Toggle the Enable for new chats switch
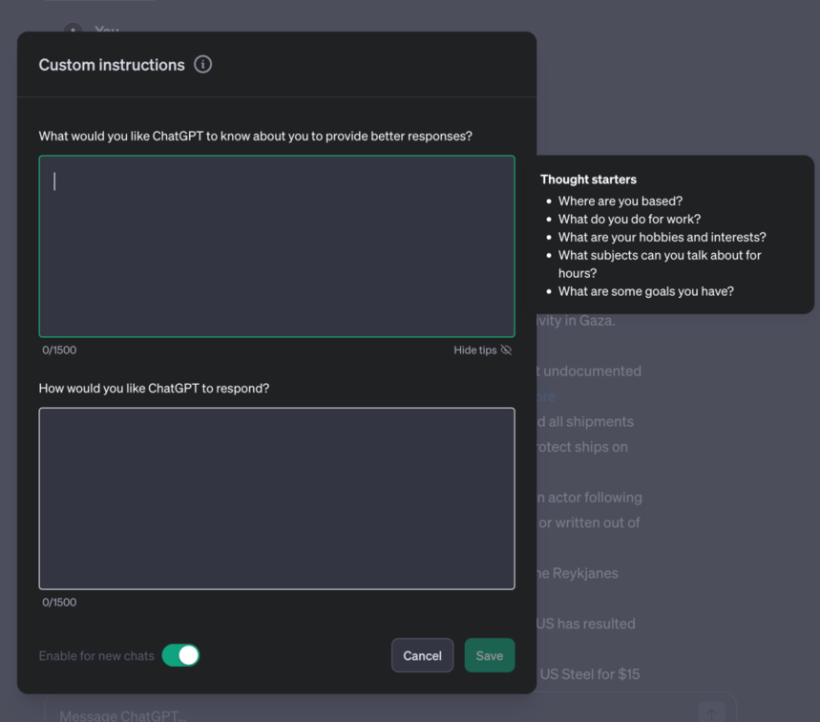 (181, 655)
